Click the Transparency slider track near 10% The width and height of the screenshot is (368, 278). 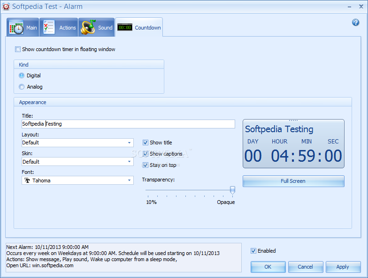(148, 190)
